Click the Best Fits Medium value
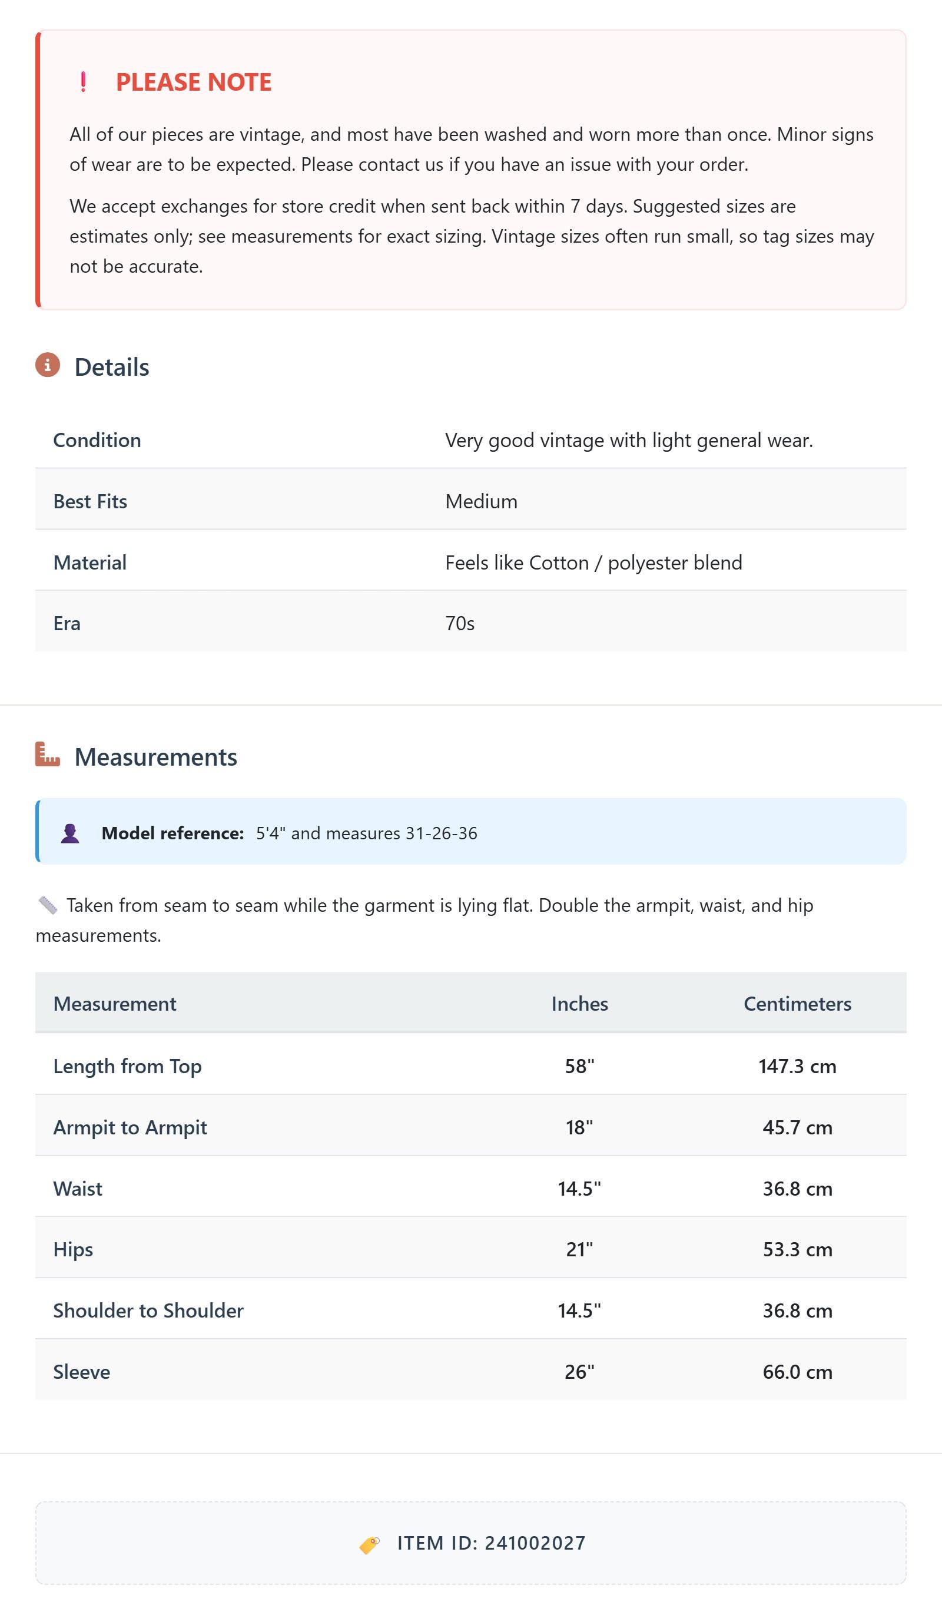The height and width of the screenshot is (1615, 942). [x=481, y=502]
